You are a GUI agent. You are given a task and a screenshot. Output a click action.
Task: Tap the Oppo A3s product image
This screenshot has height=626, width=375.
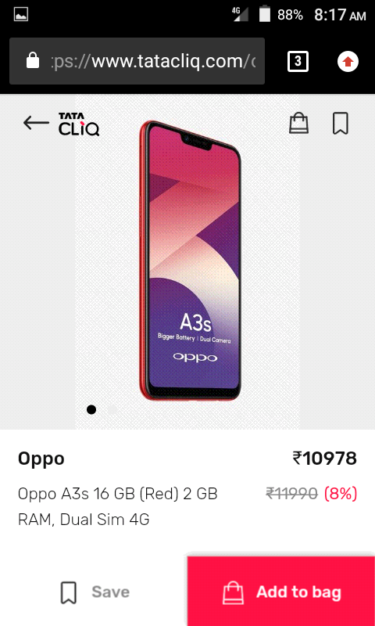(190, 260)
